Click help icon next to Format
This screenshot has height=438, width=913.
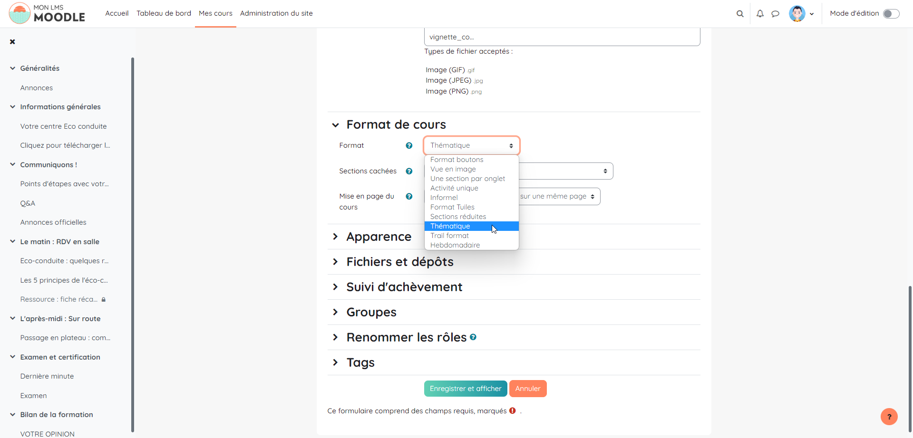(409, 146)
